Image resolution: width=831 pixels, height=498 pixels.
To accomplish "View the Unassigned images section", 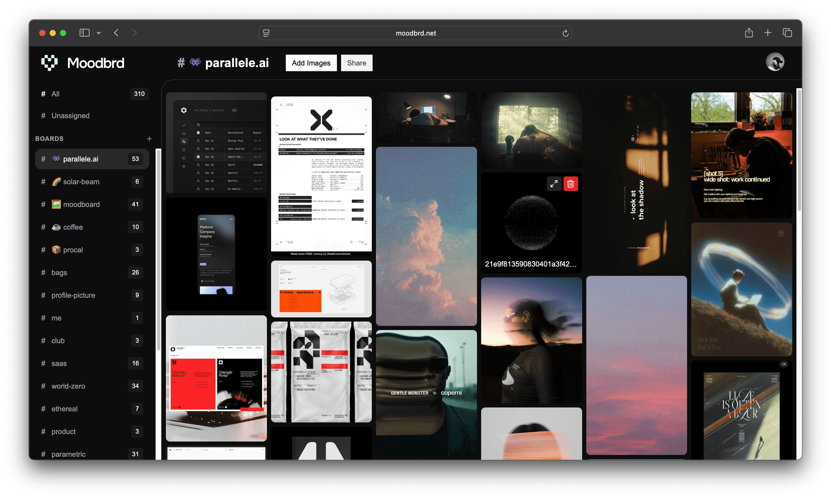I will pyautogui.click(x=70, y=115).
